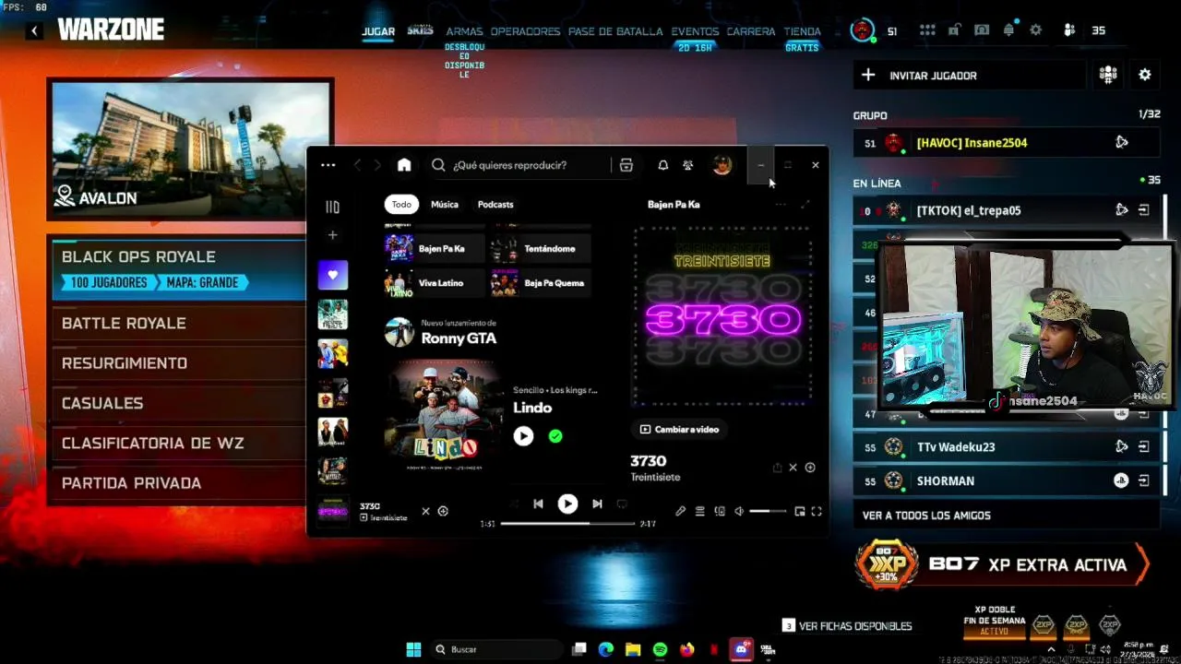1181x664 pixels.
Task: Create new playlist with plus icon
Action: pos(333,235)
